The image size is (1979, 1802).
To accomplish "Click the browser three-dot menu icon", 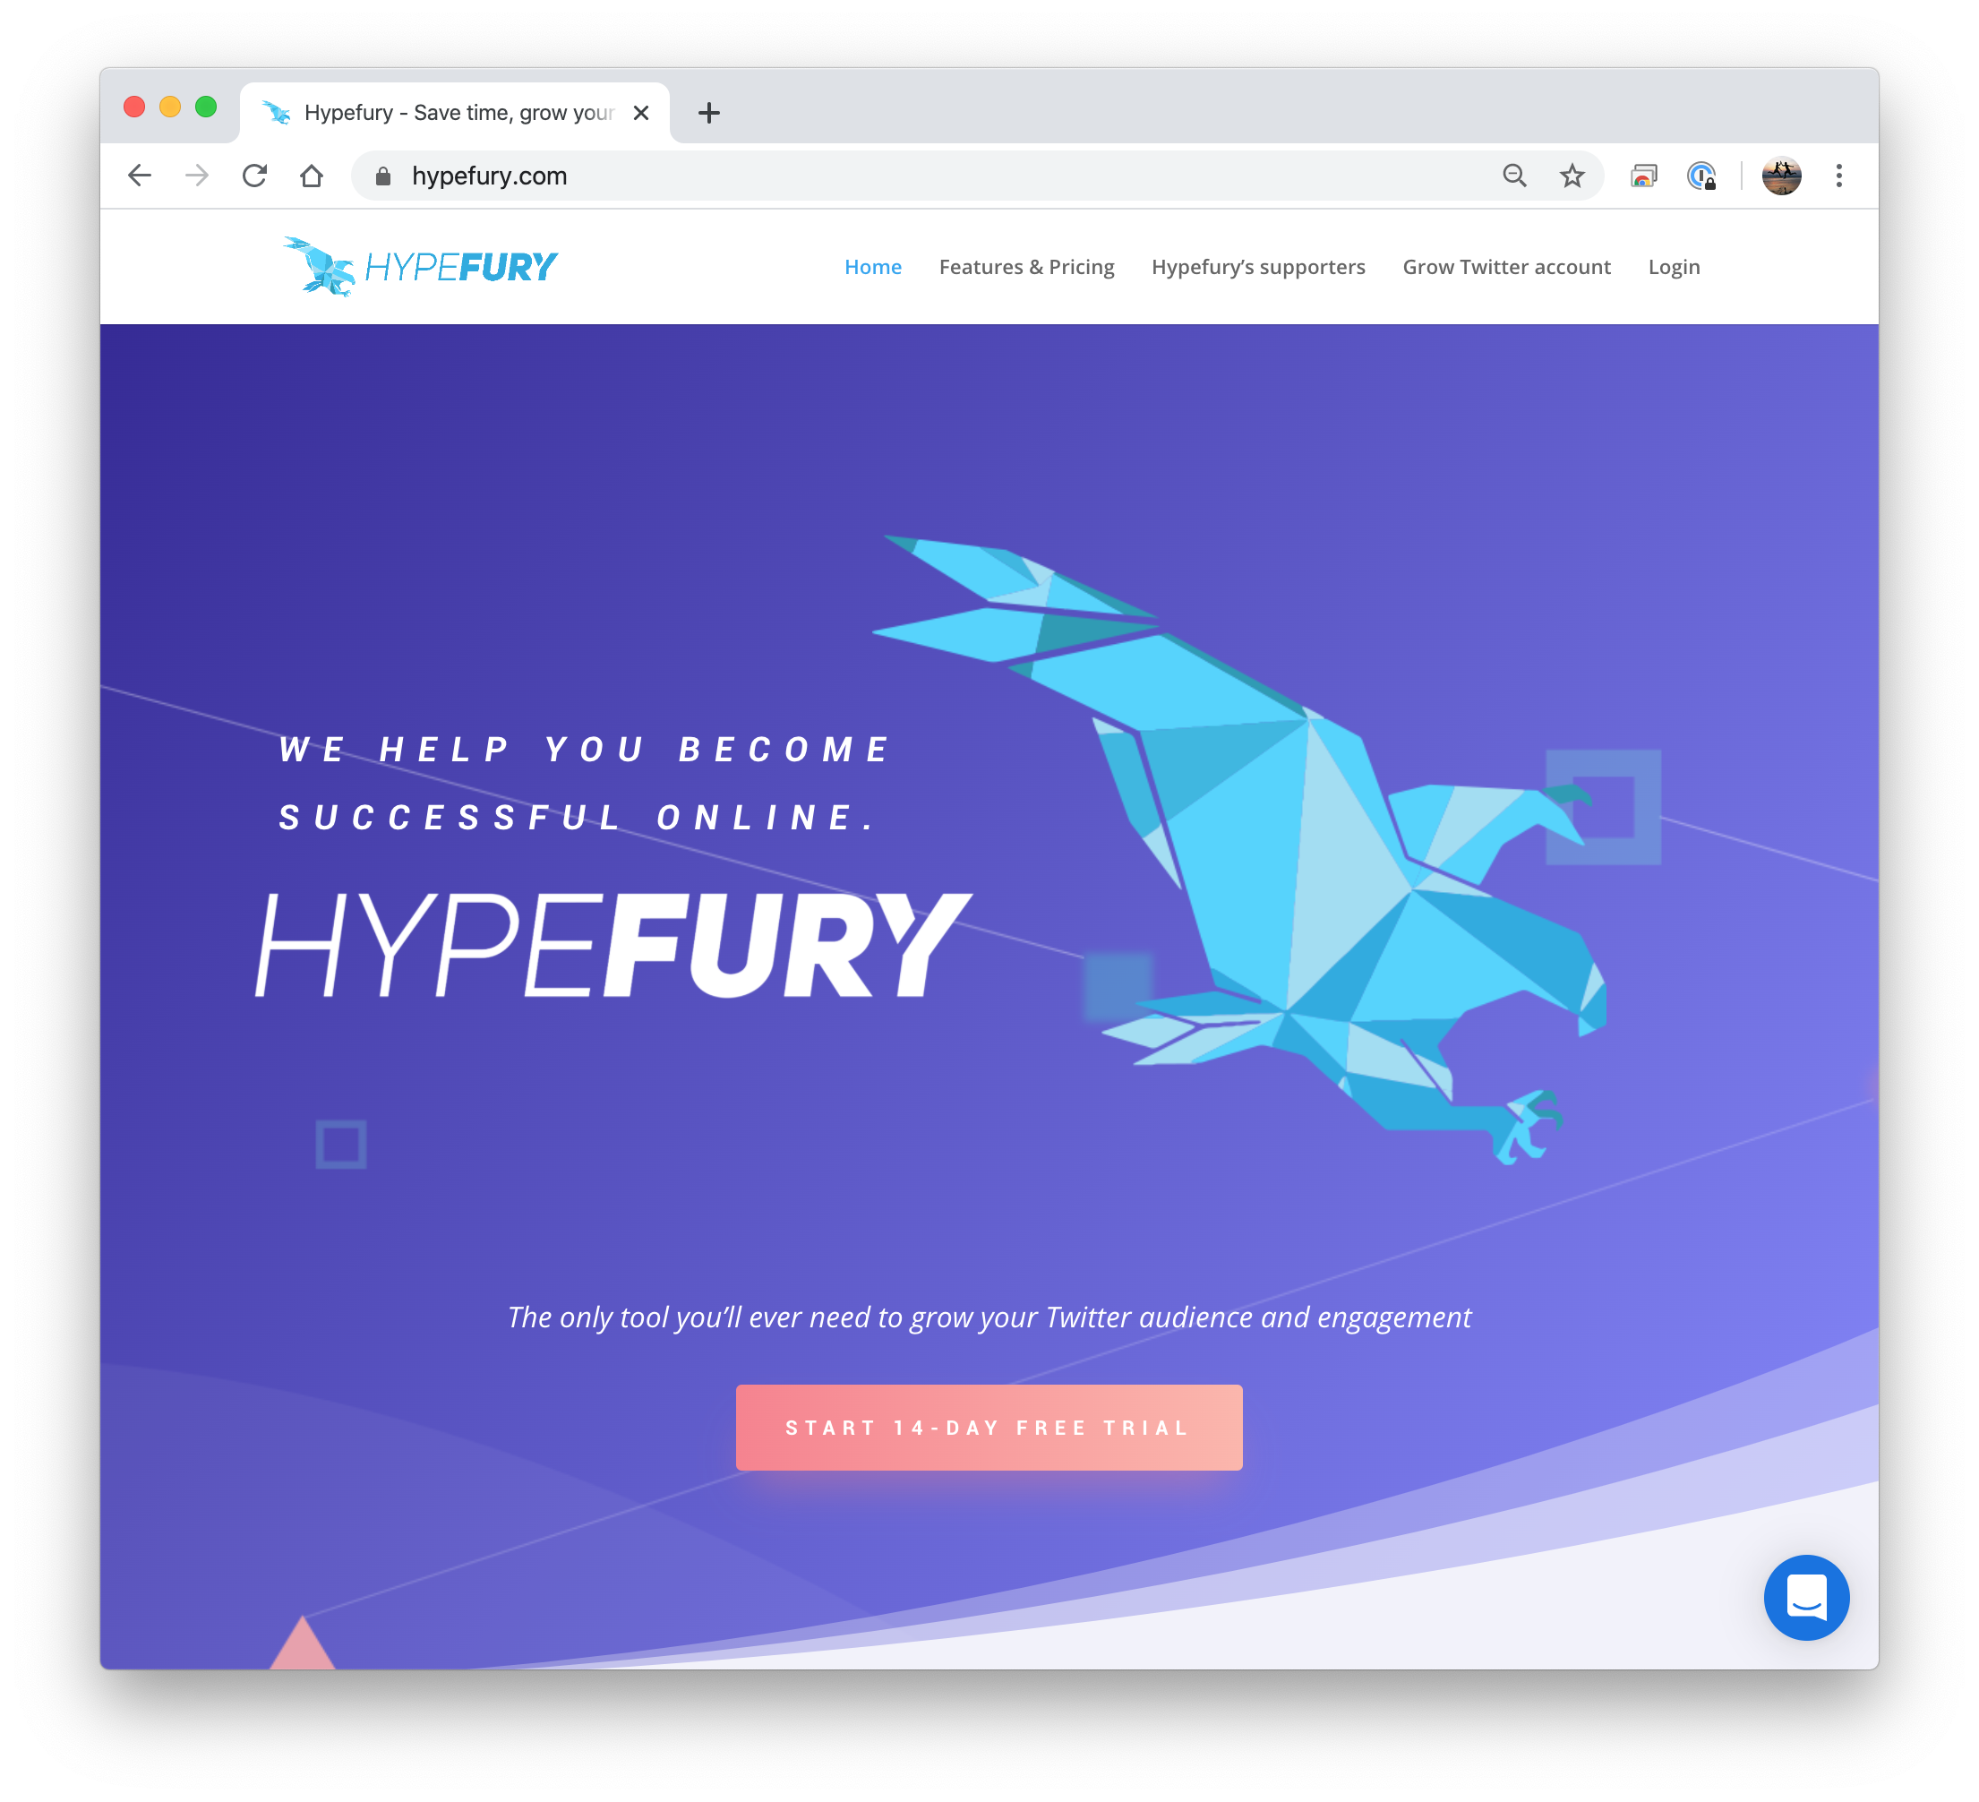I will click(x=1839, y=174).
